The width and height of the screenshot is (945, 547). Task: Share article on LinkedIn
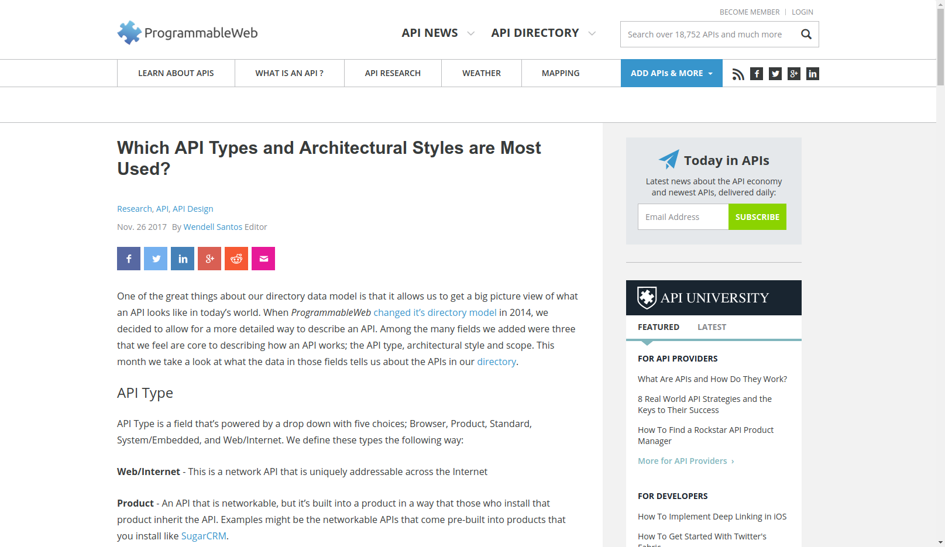(183, 259)
